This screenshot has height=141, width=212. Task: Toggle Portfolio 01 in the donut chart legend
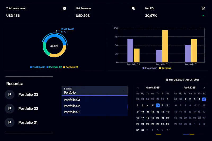[70, 67]
